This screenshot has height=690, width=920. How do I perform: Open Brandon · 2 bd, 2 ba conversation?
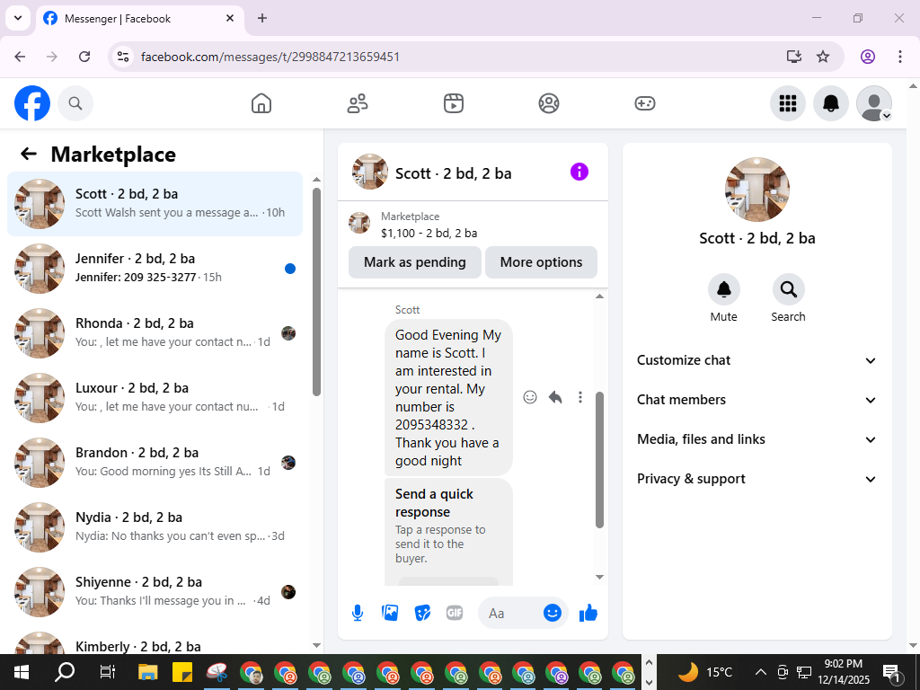pos(155,462)
